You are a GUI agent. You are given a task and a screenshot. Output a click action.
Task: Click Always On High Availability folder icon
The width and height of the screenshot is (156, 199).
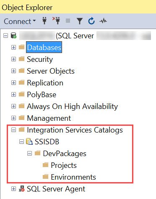pos(21,106)
